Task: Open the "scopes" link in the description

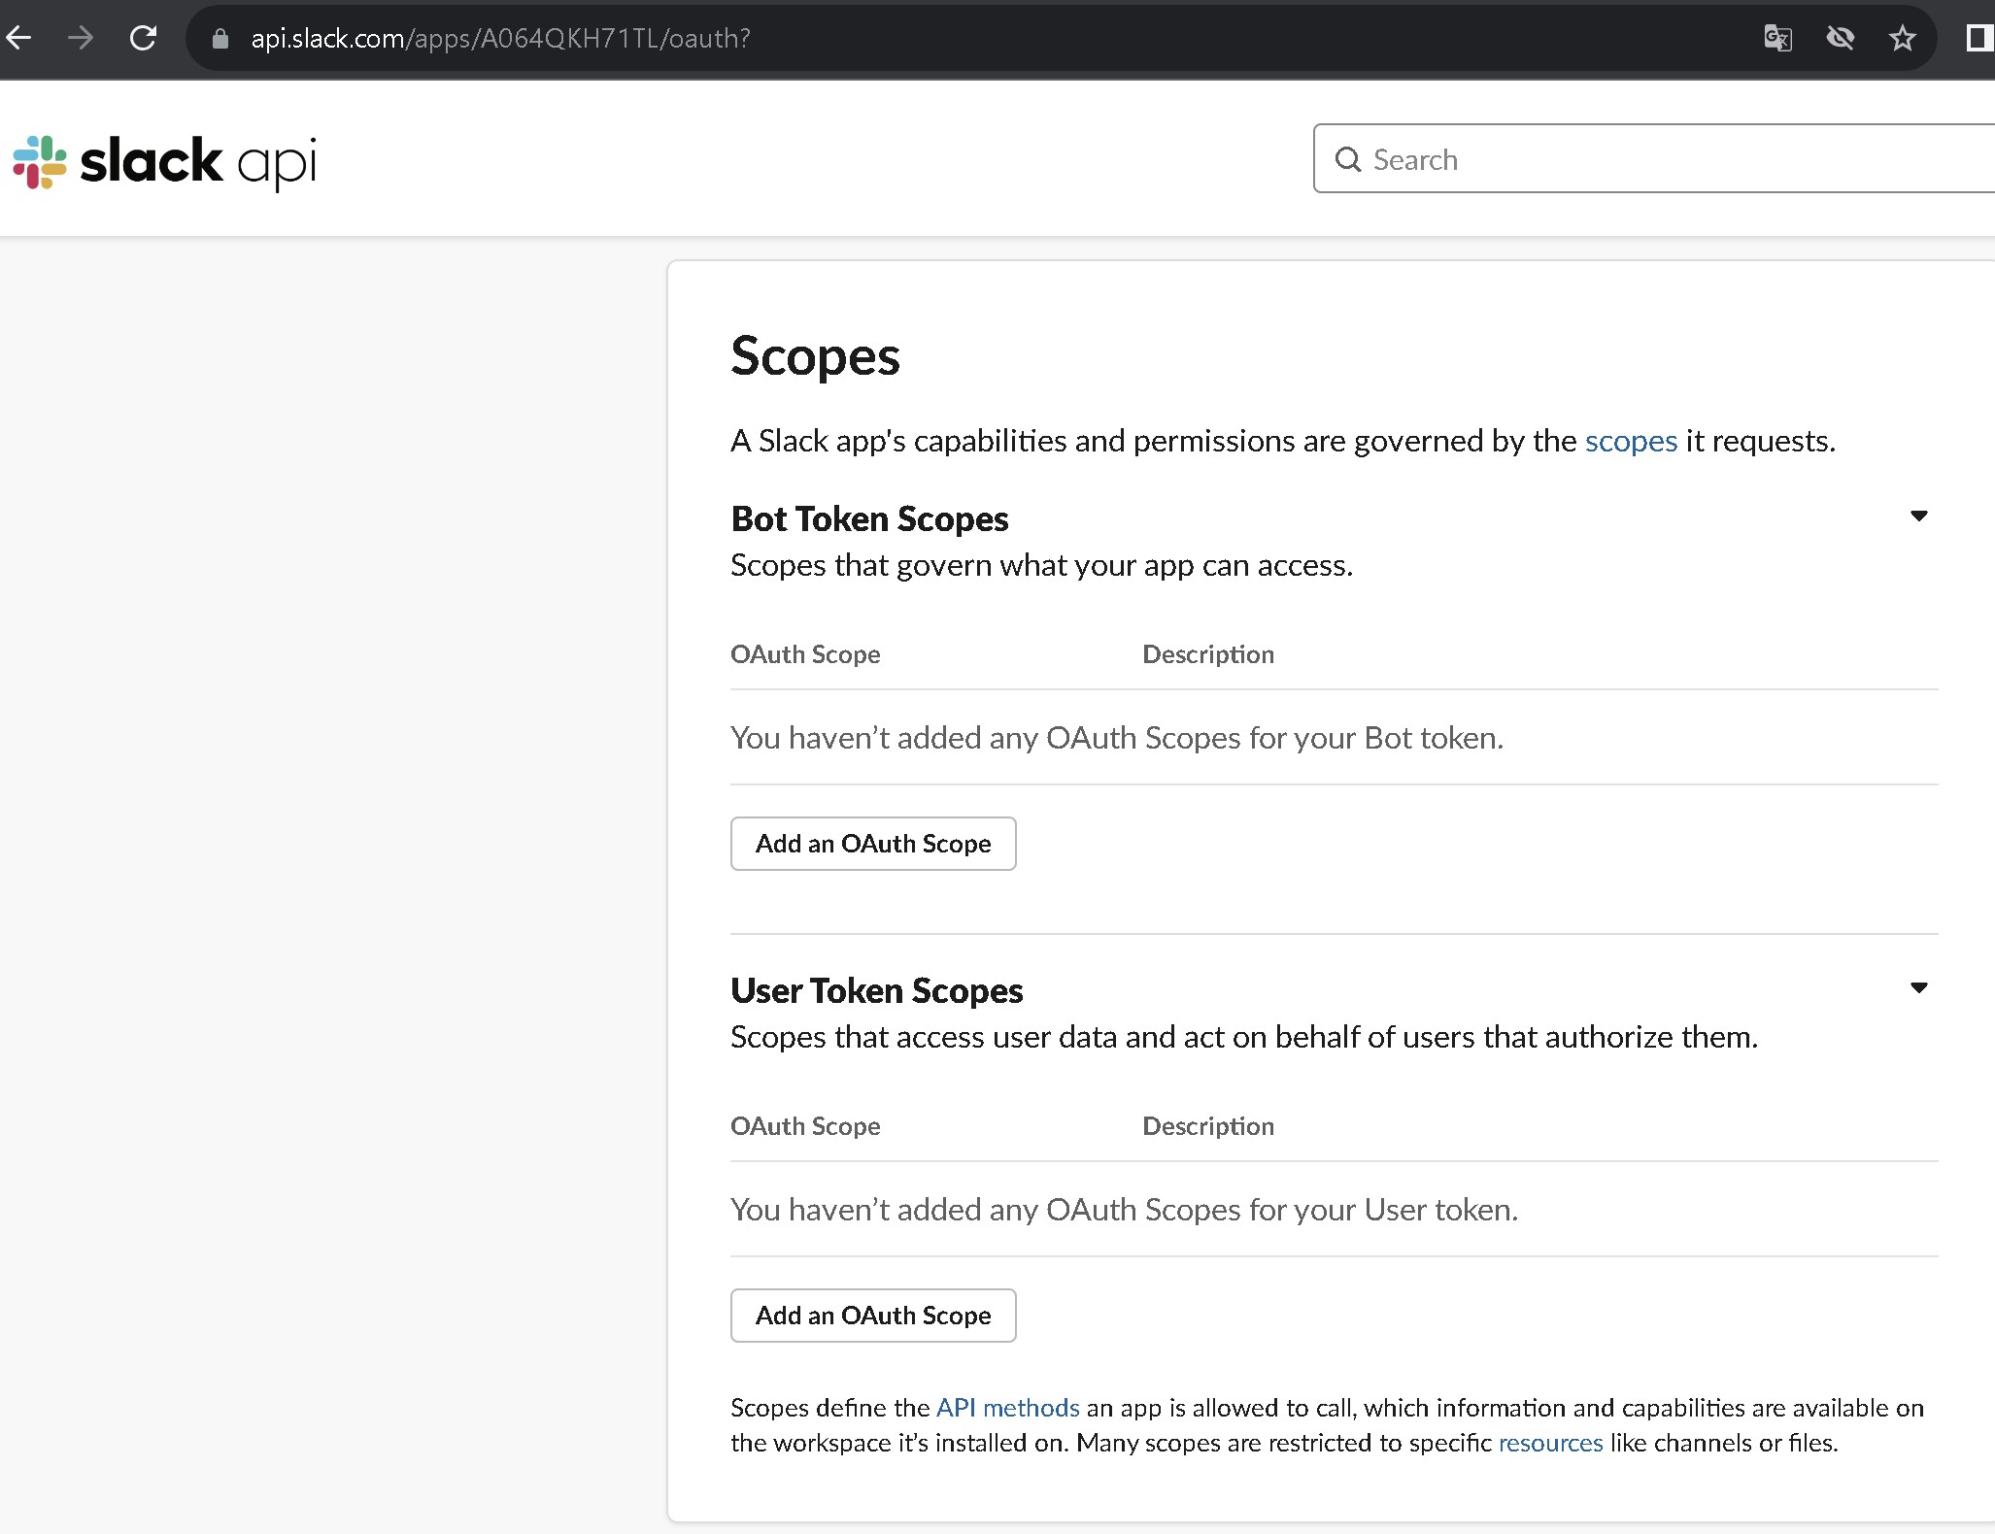Action: coord(1630,441)
